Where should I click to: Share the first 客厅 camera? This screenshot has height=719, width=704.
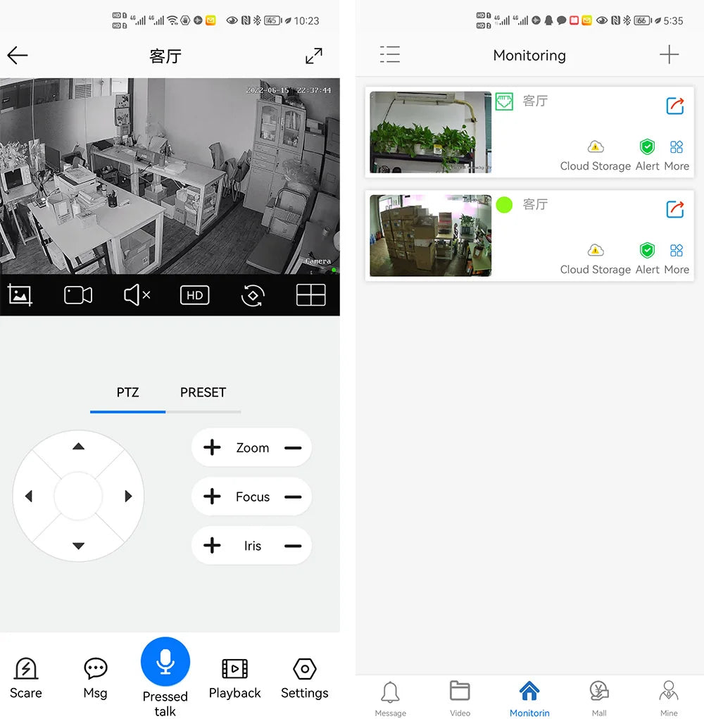pyautogui.click(x=674, y=106)
